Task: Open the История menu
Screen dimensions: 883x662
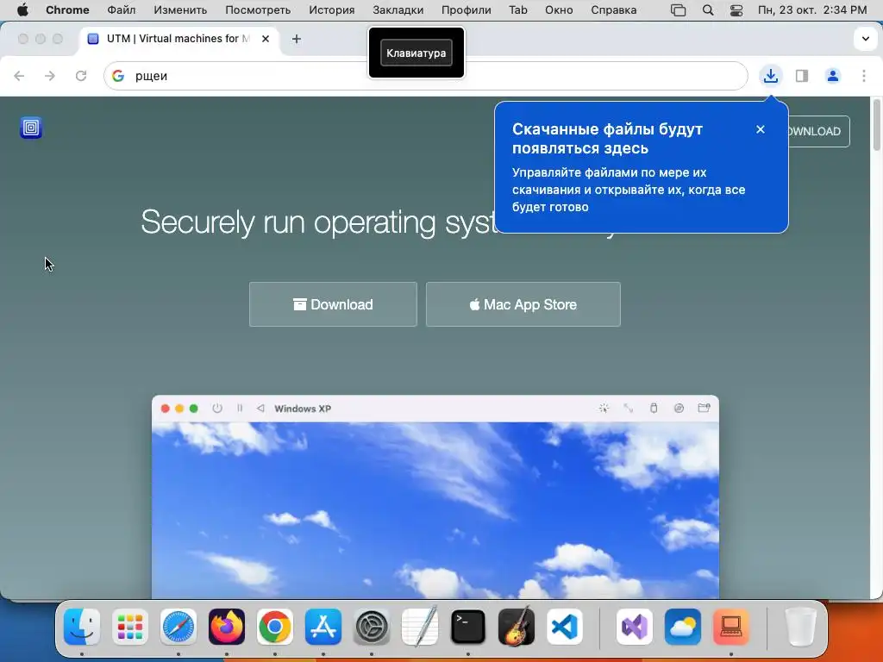Action: 332,10
